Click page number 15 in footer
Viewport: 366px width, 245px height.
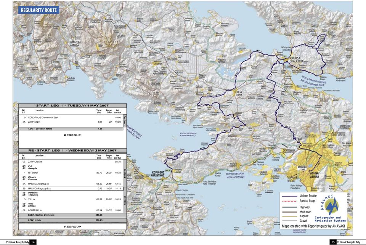tap(332, 242)
